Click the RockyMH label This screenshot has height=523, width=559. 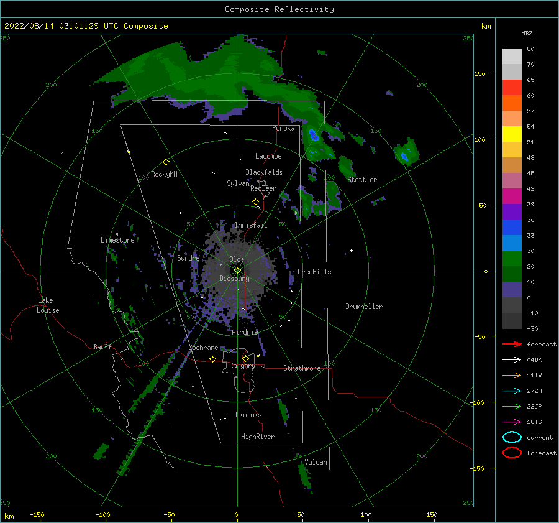coord(164,174)
